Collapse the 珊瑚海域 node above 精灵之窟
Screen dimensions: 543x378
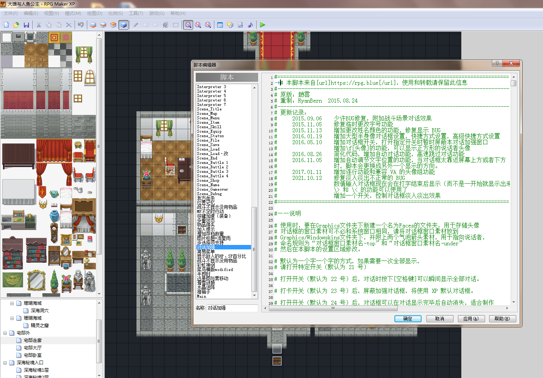point(12,318)
